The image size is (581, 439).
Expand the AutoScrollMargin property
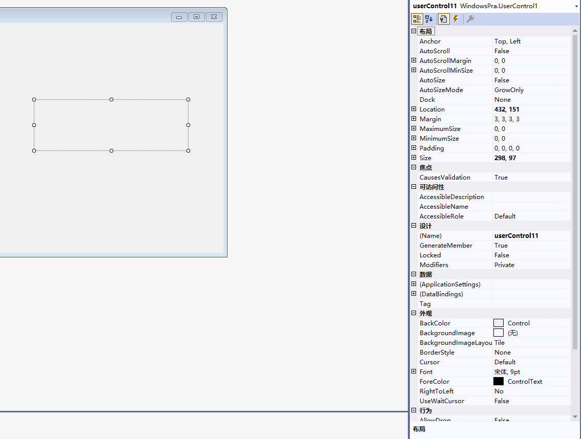click(414, 60)
